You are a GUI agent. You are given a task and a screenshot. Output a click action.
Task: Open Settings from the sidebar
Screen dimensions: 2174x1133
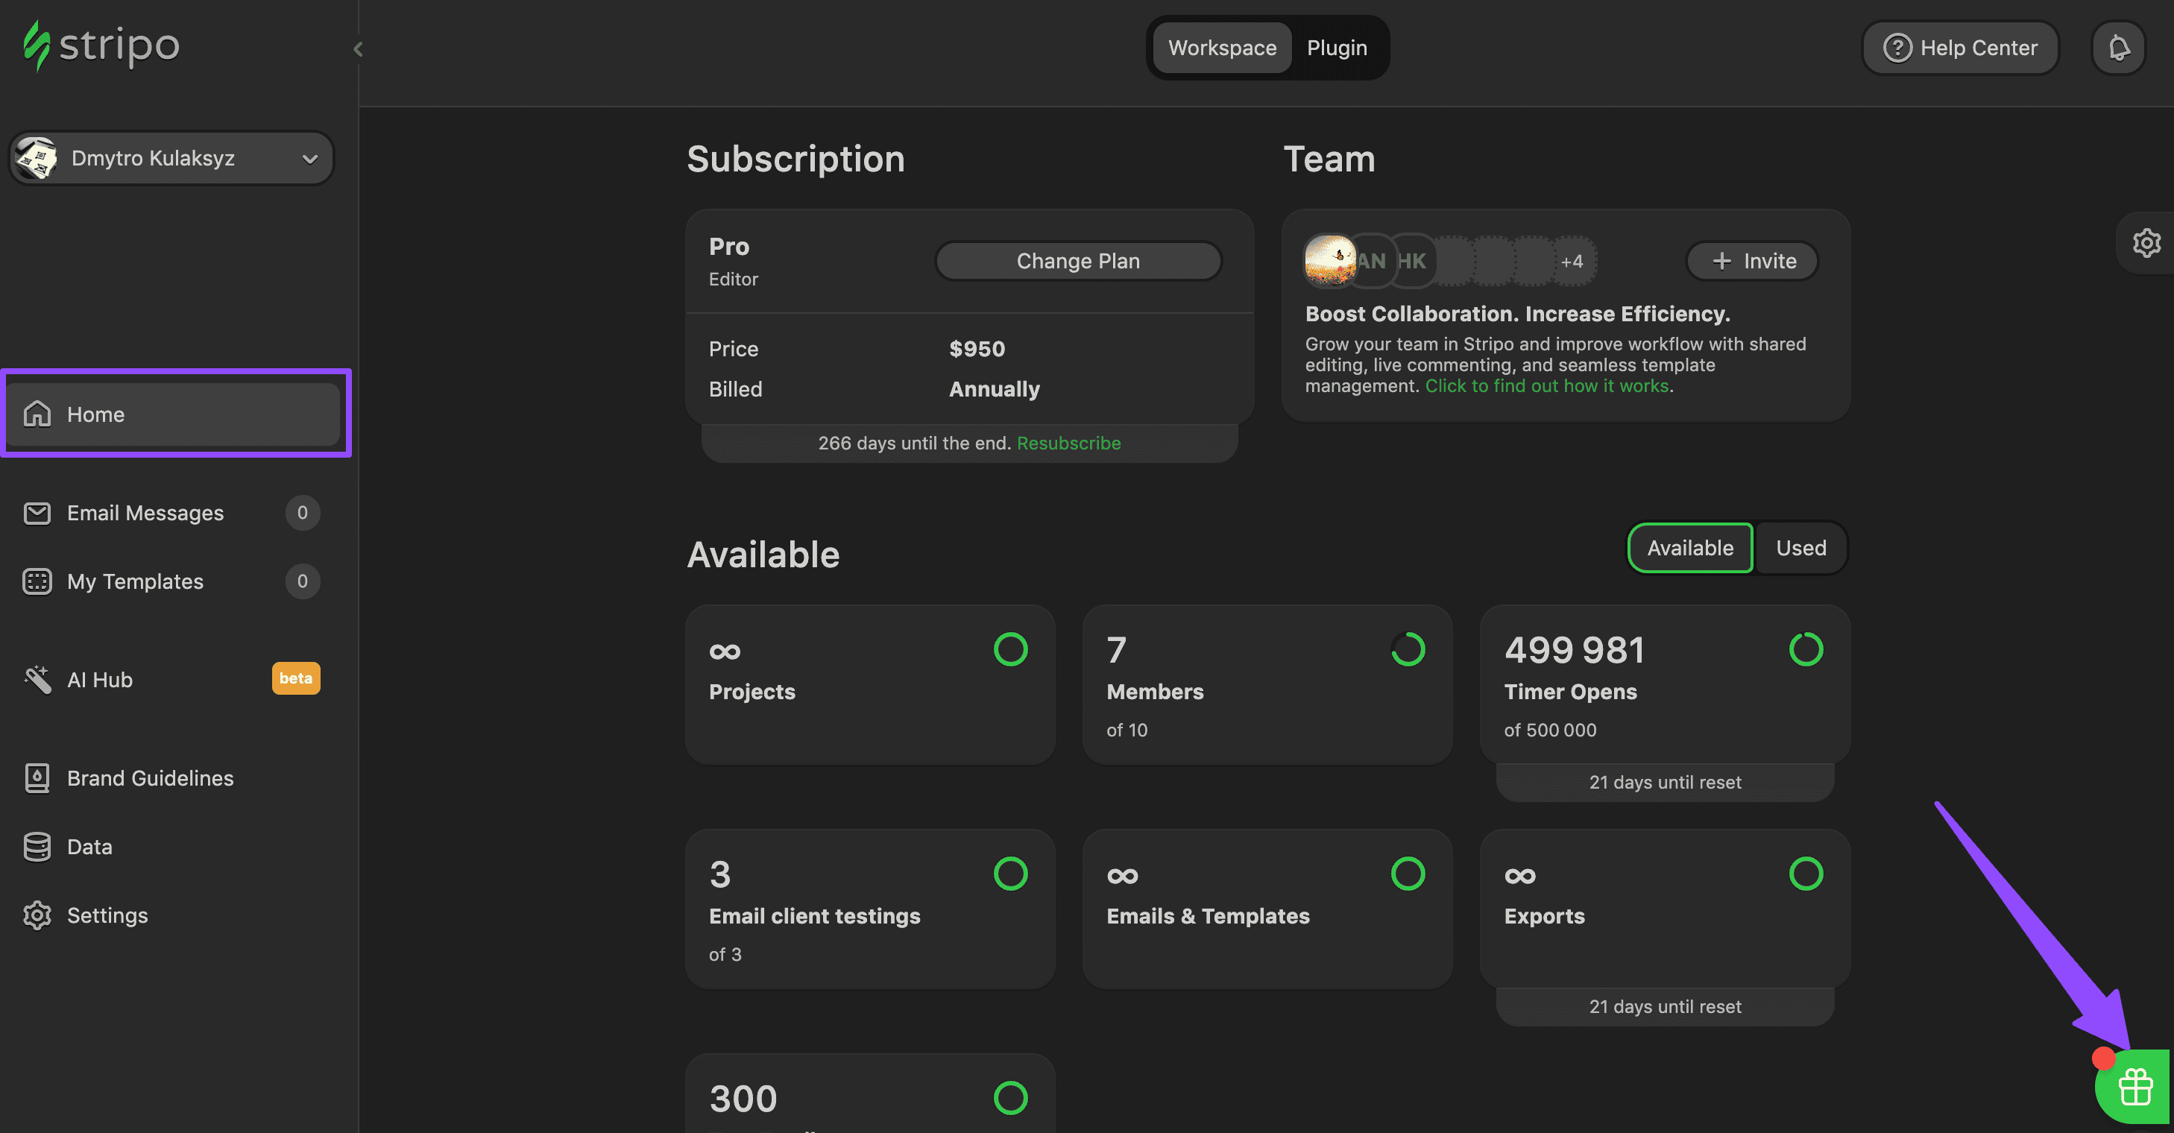tap(107, 915)
